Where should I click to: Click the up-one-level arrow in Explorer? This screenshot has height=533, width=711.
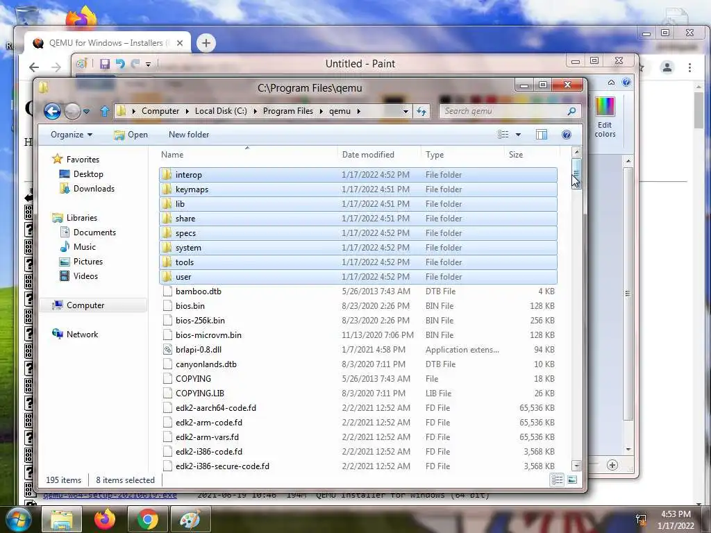pos(105,111)
